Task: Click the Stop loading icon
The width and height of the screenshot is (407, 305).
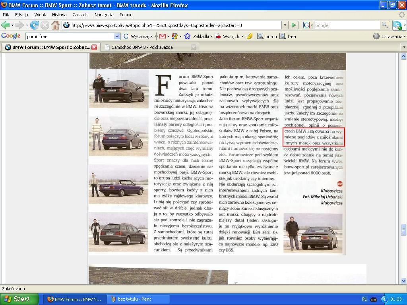Action: coord(45,25)
